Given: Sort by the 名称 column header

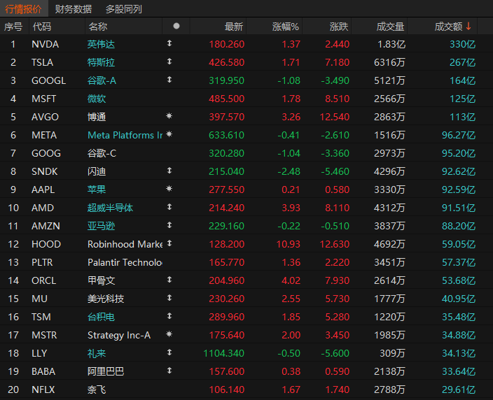Looking at the screenshot, I should (98, 27).
